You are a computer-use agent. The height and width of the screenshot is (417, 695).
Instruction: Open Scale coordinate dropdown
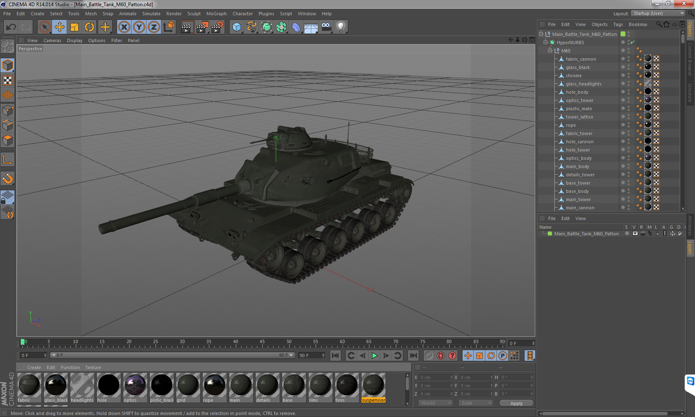pos(475,403)
